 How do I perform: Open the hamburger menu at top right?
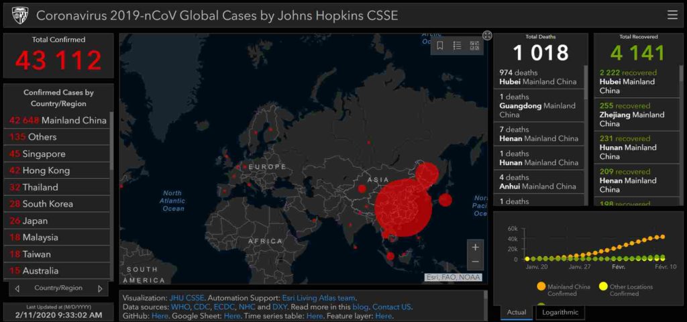tap(672, 15)
